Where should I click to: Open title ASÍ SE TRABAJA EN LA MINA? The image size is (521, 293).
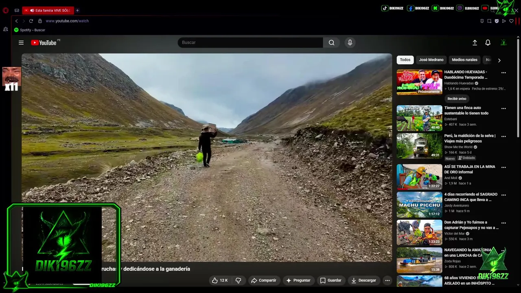pyautogui.click(x=470, y=169)
